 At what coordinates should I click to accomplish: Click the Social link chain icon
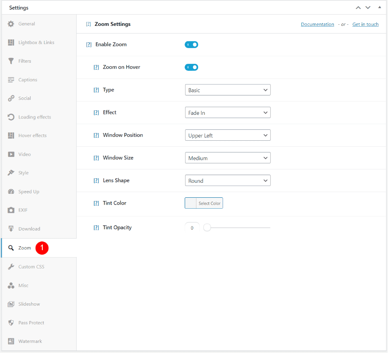coord(11,98)
